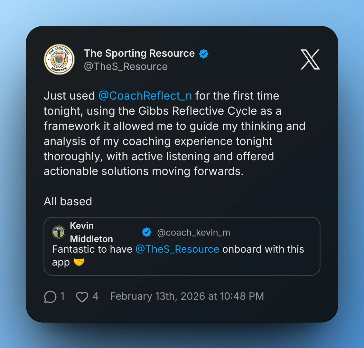Click the "All based" text line

click(x=68, y=201)
